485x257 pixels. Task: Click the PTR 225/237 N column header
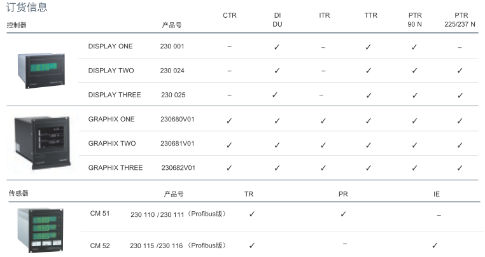coord(460,20)
